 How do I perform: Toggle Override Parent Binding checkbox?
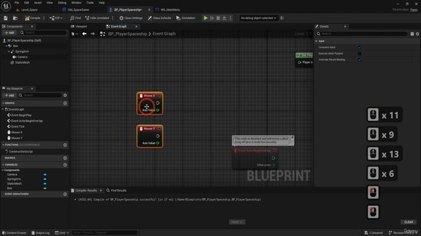(x=360, y=60)
